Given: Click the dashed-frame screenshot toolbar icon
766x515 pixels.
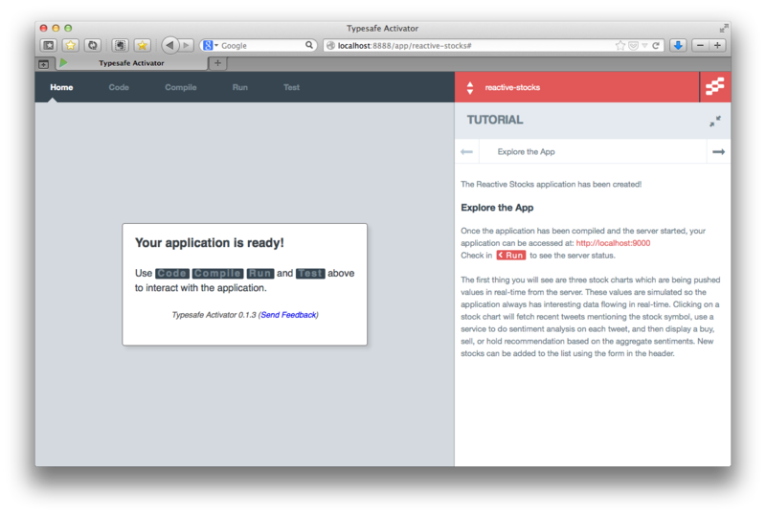Looking at the screenshot, I should 120,45.
